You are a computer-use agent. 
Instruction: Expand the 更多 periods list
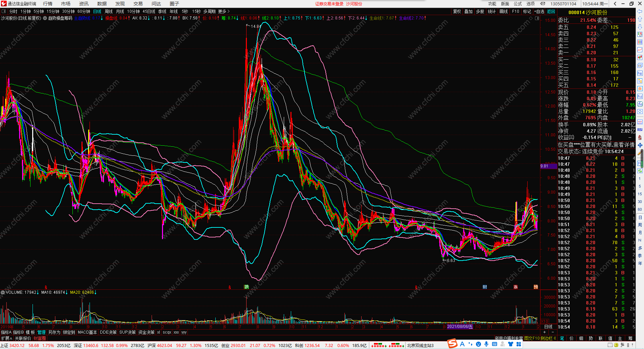[224, 11]
